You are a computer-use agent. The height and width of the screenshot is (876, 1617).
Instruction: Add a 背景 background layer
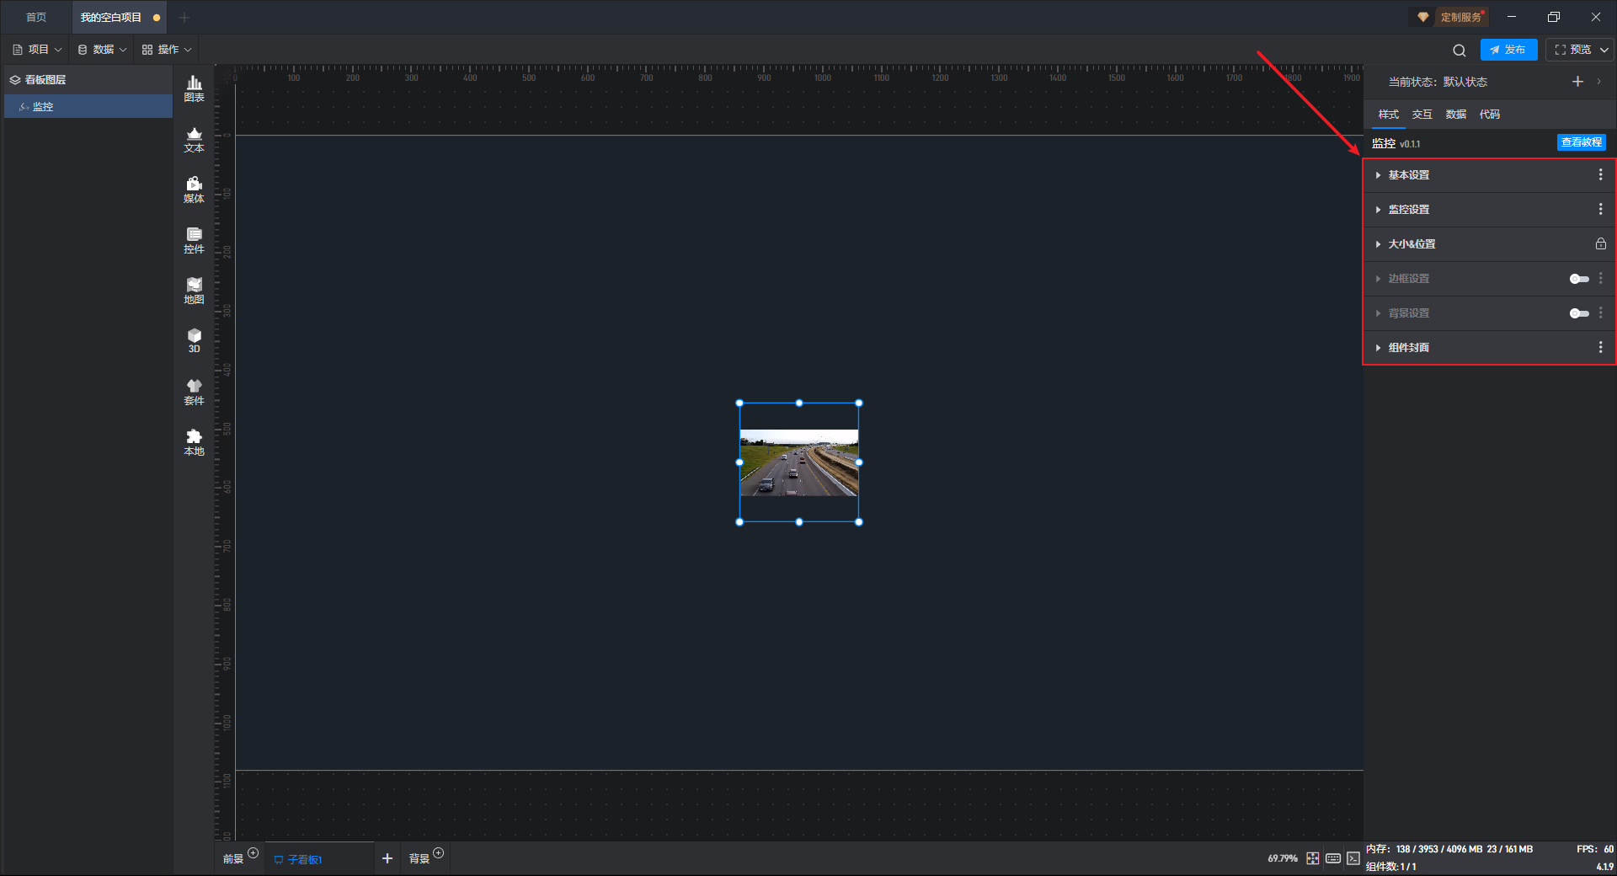point(439,853)
